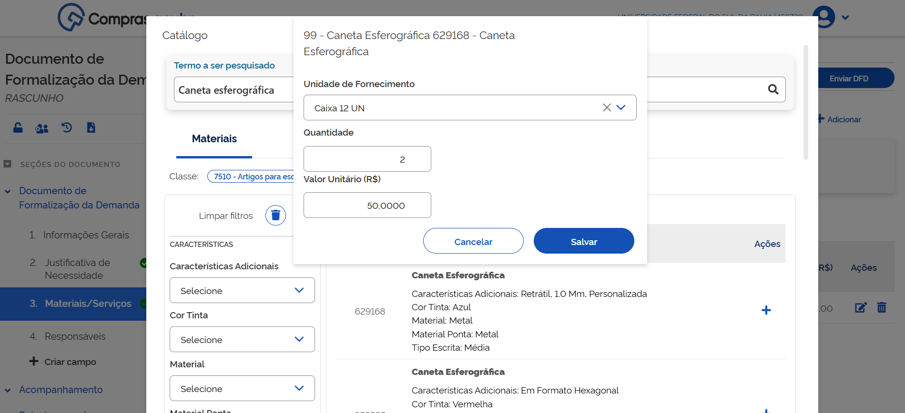Click the Quantidade input field

click(x=367, y=159)
